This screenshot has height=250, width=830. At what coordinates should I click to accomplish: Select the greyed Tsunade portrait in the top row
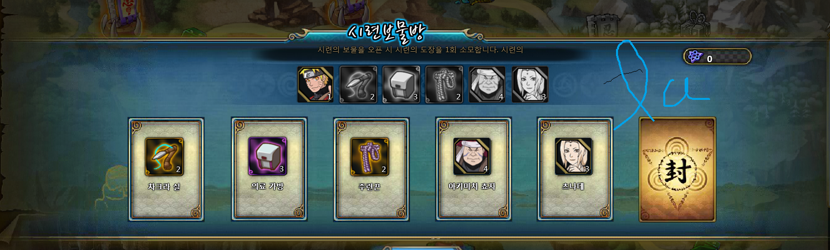pyautogui.click(x=530, y=84)
